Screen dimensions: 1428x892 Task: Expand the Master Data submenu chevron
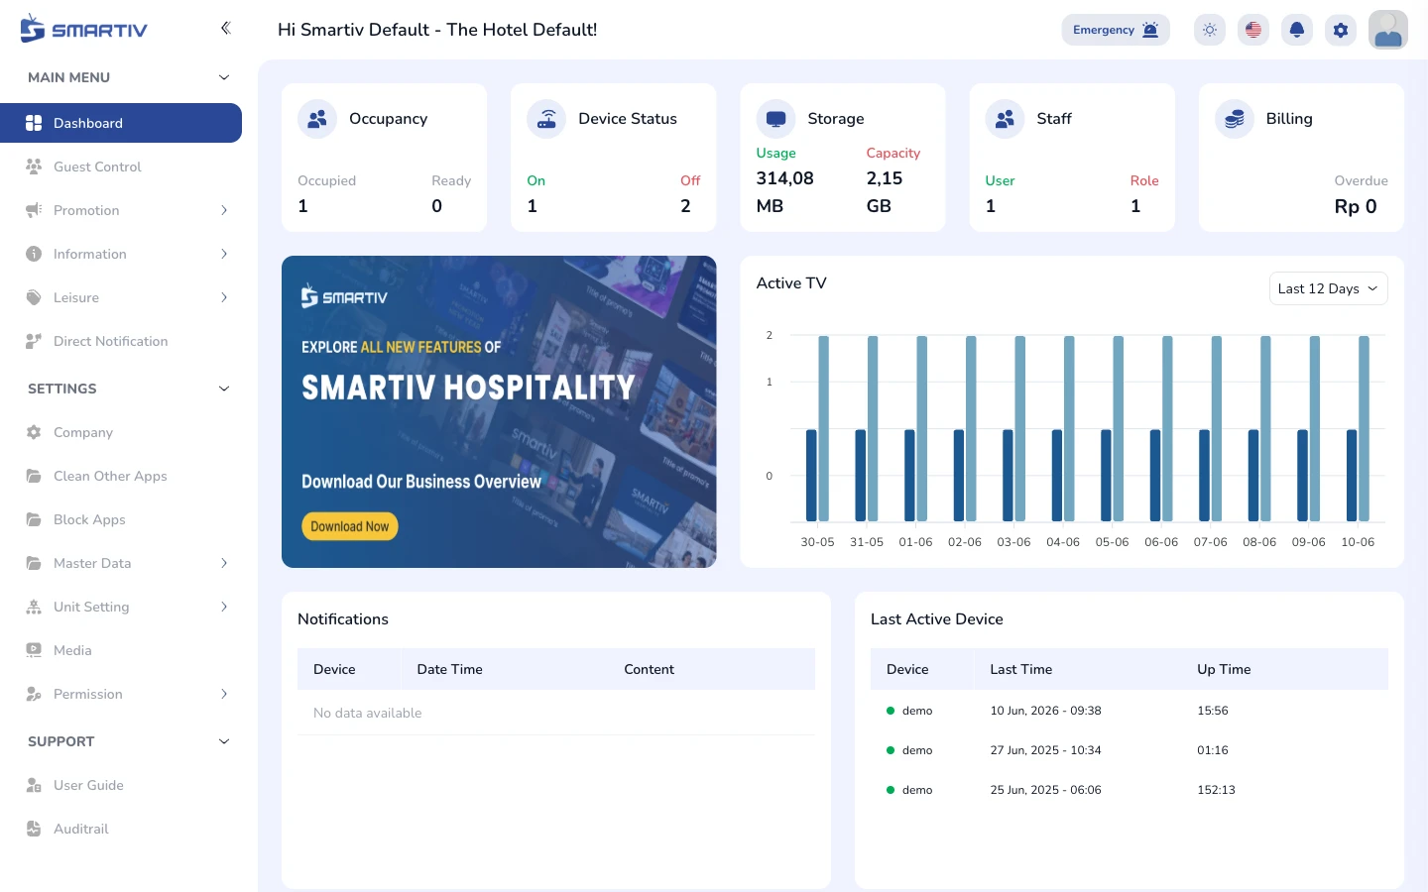pyautogui.click(x=224, y=563)
